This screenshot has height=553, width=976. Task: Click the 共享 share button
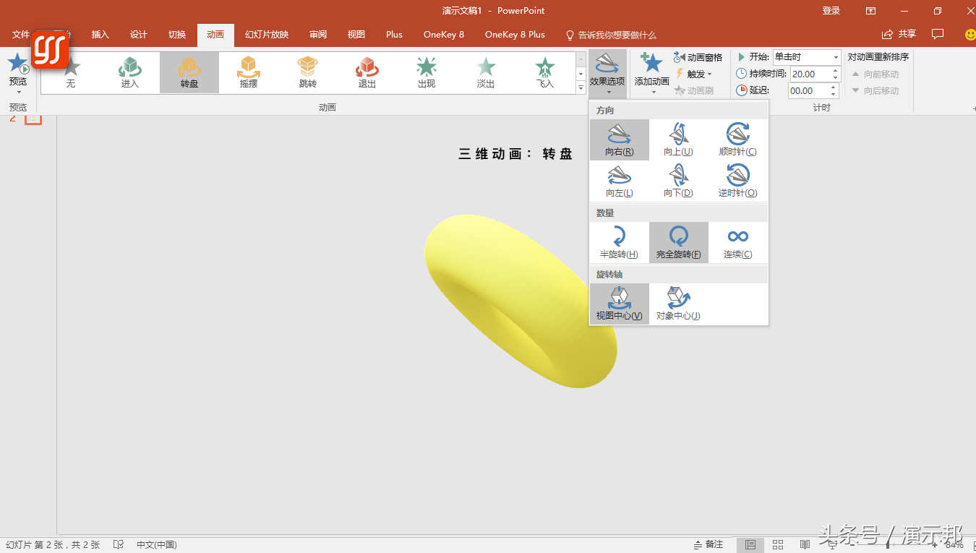pos(899,34)
